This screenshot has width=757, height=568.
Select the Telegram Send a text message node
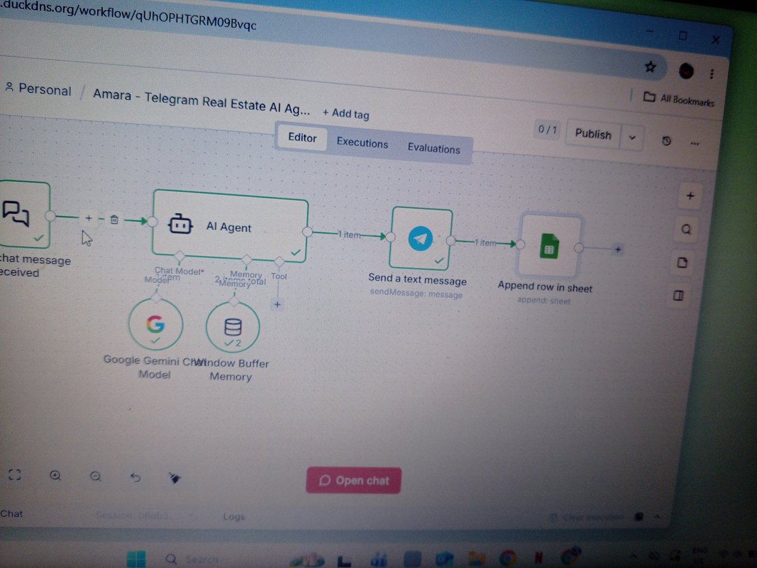click(421, 240)
